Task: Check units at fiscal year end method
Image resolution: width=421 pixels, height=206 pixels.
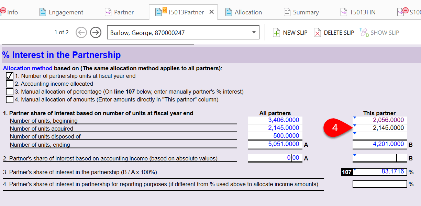Action: (x=10, y=76)
